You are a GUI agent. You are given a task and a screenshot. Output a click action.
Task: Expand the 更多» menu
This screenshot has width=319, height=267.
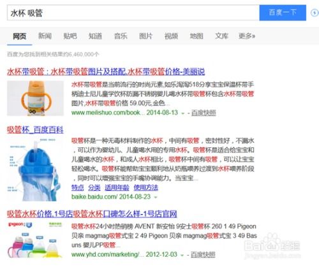point(247,36)
